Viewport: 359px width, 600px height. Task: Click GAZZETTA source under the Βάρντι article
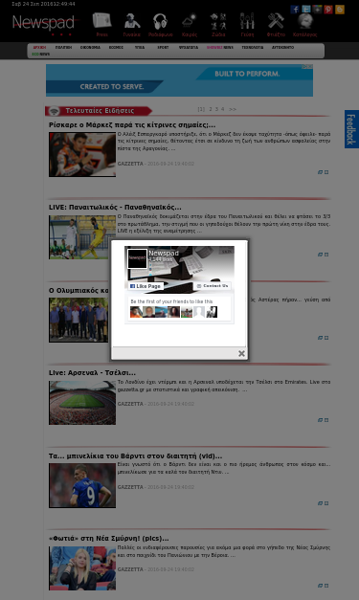tap(130, 487)
